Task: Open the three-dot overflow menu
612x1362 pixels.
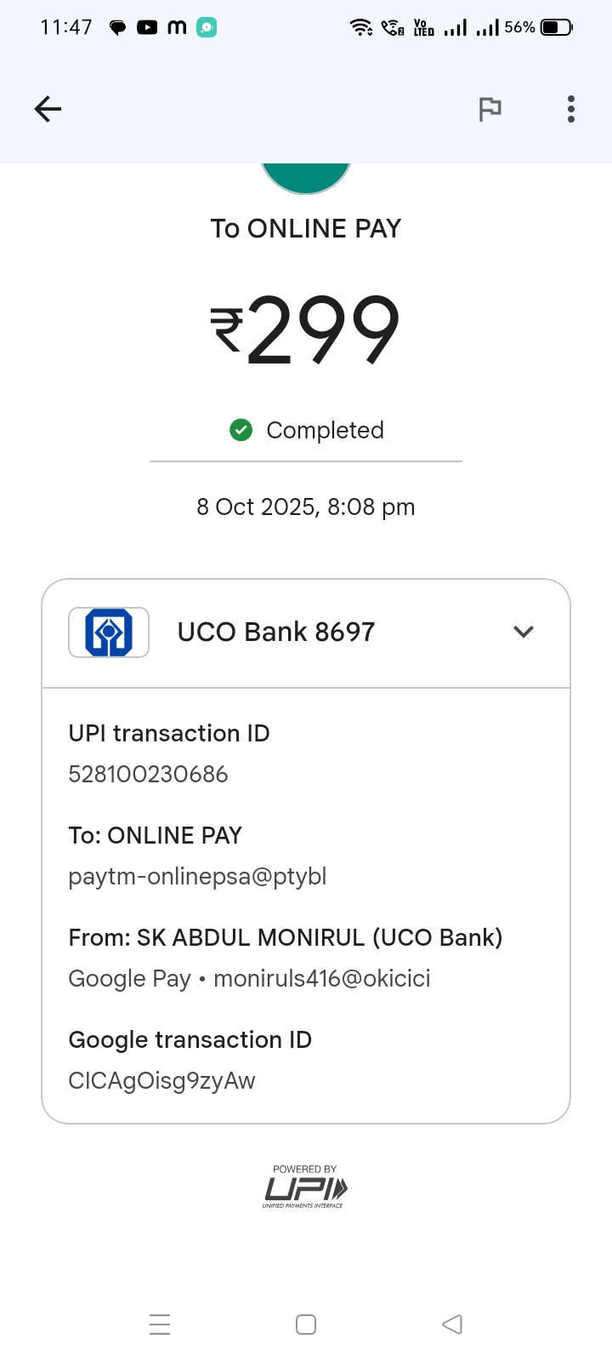Action: [x=571, y=109]
